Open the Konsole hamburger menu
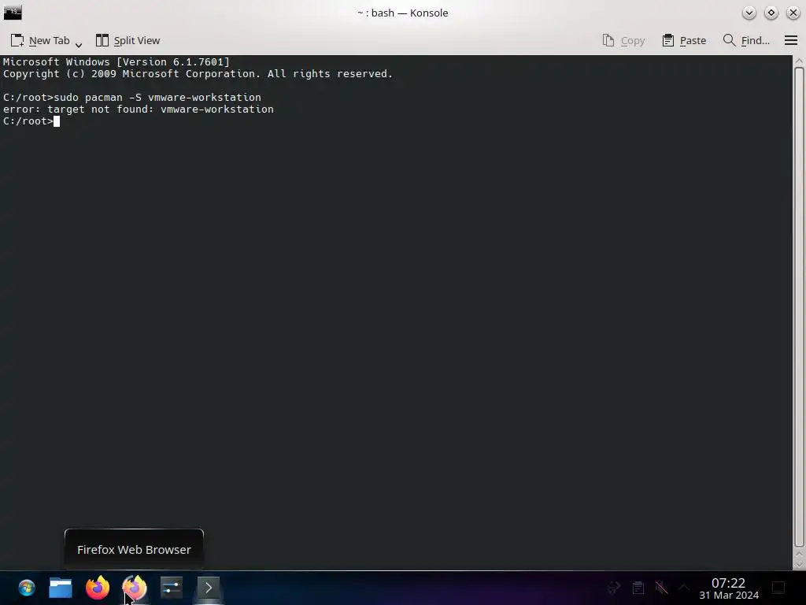 [x=791, y=40]
